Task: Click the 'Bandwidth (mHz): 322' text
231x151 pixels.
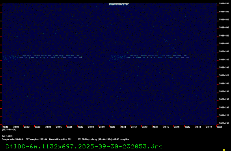Action: 60,139
